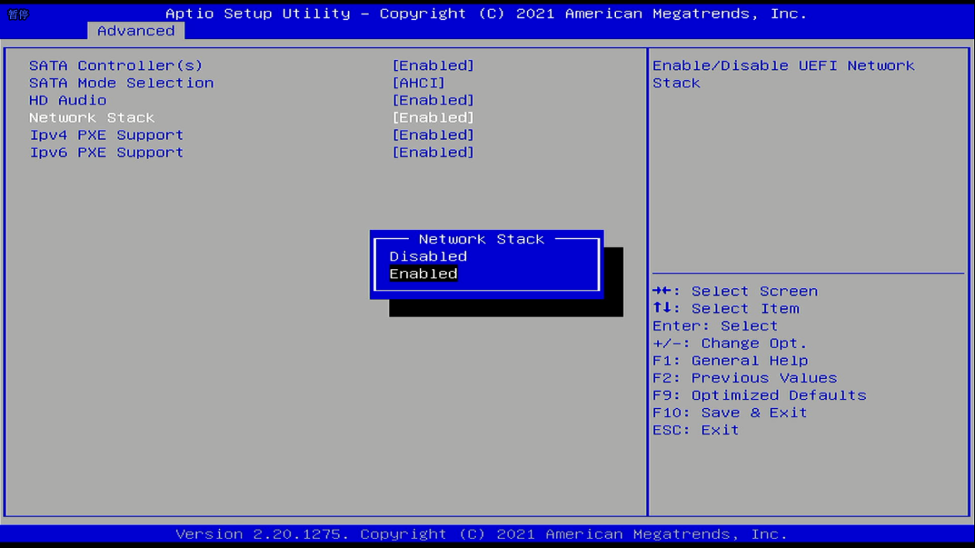The image size is (975, 548).
Task: Toggle the HD Audio [Enabled] value
Action: (433, 101)
